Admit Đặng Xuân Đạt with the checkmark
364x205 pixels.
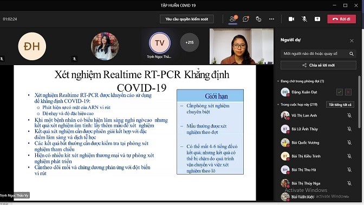pos(340,92)
